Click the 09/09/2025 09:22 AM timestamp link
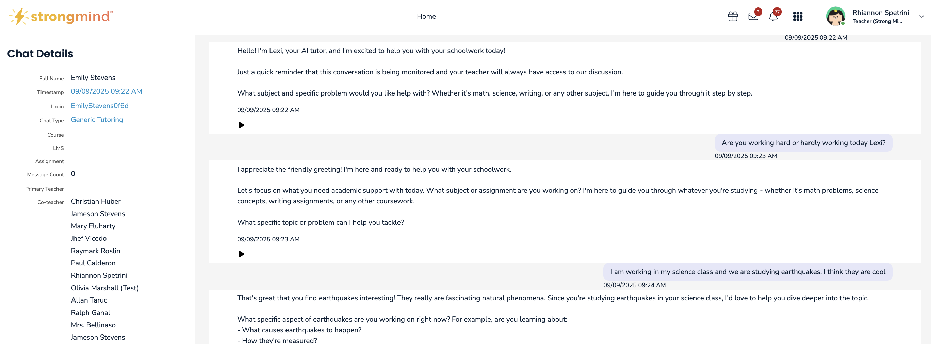The height and width of the screenshot is (344, 931). [x=106, y=92]
